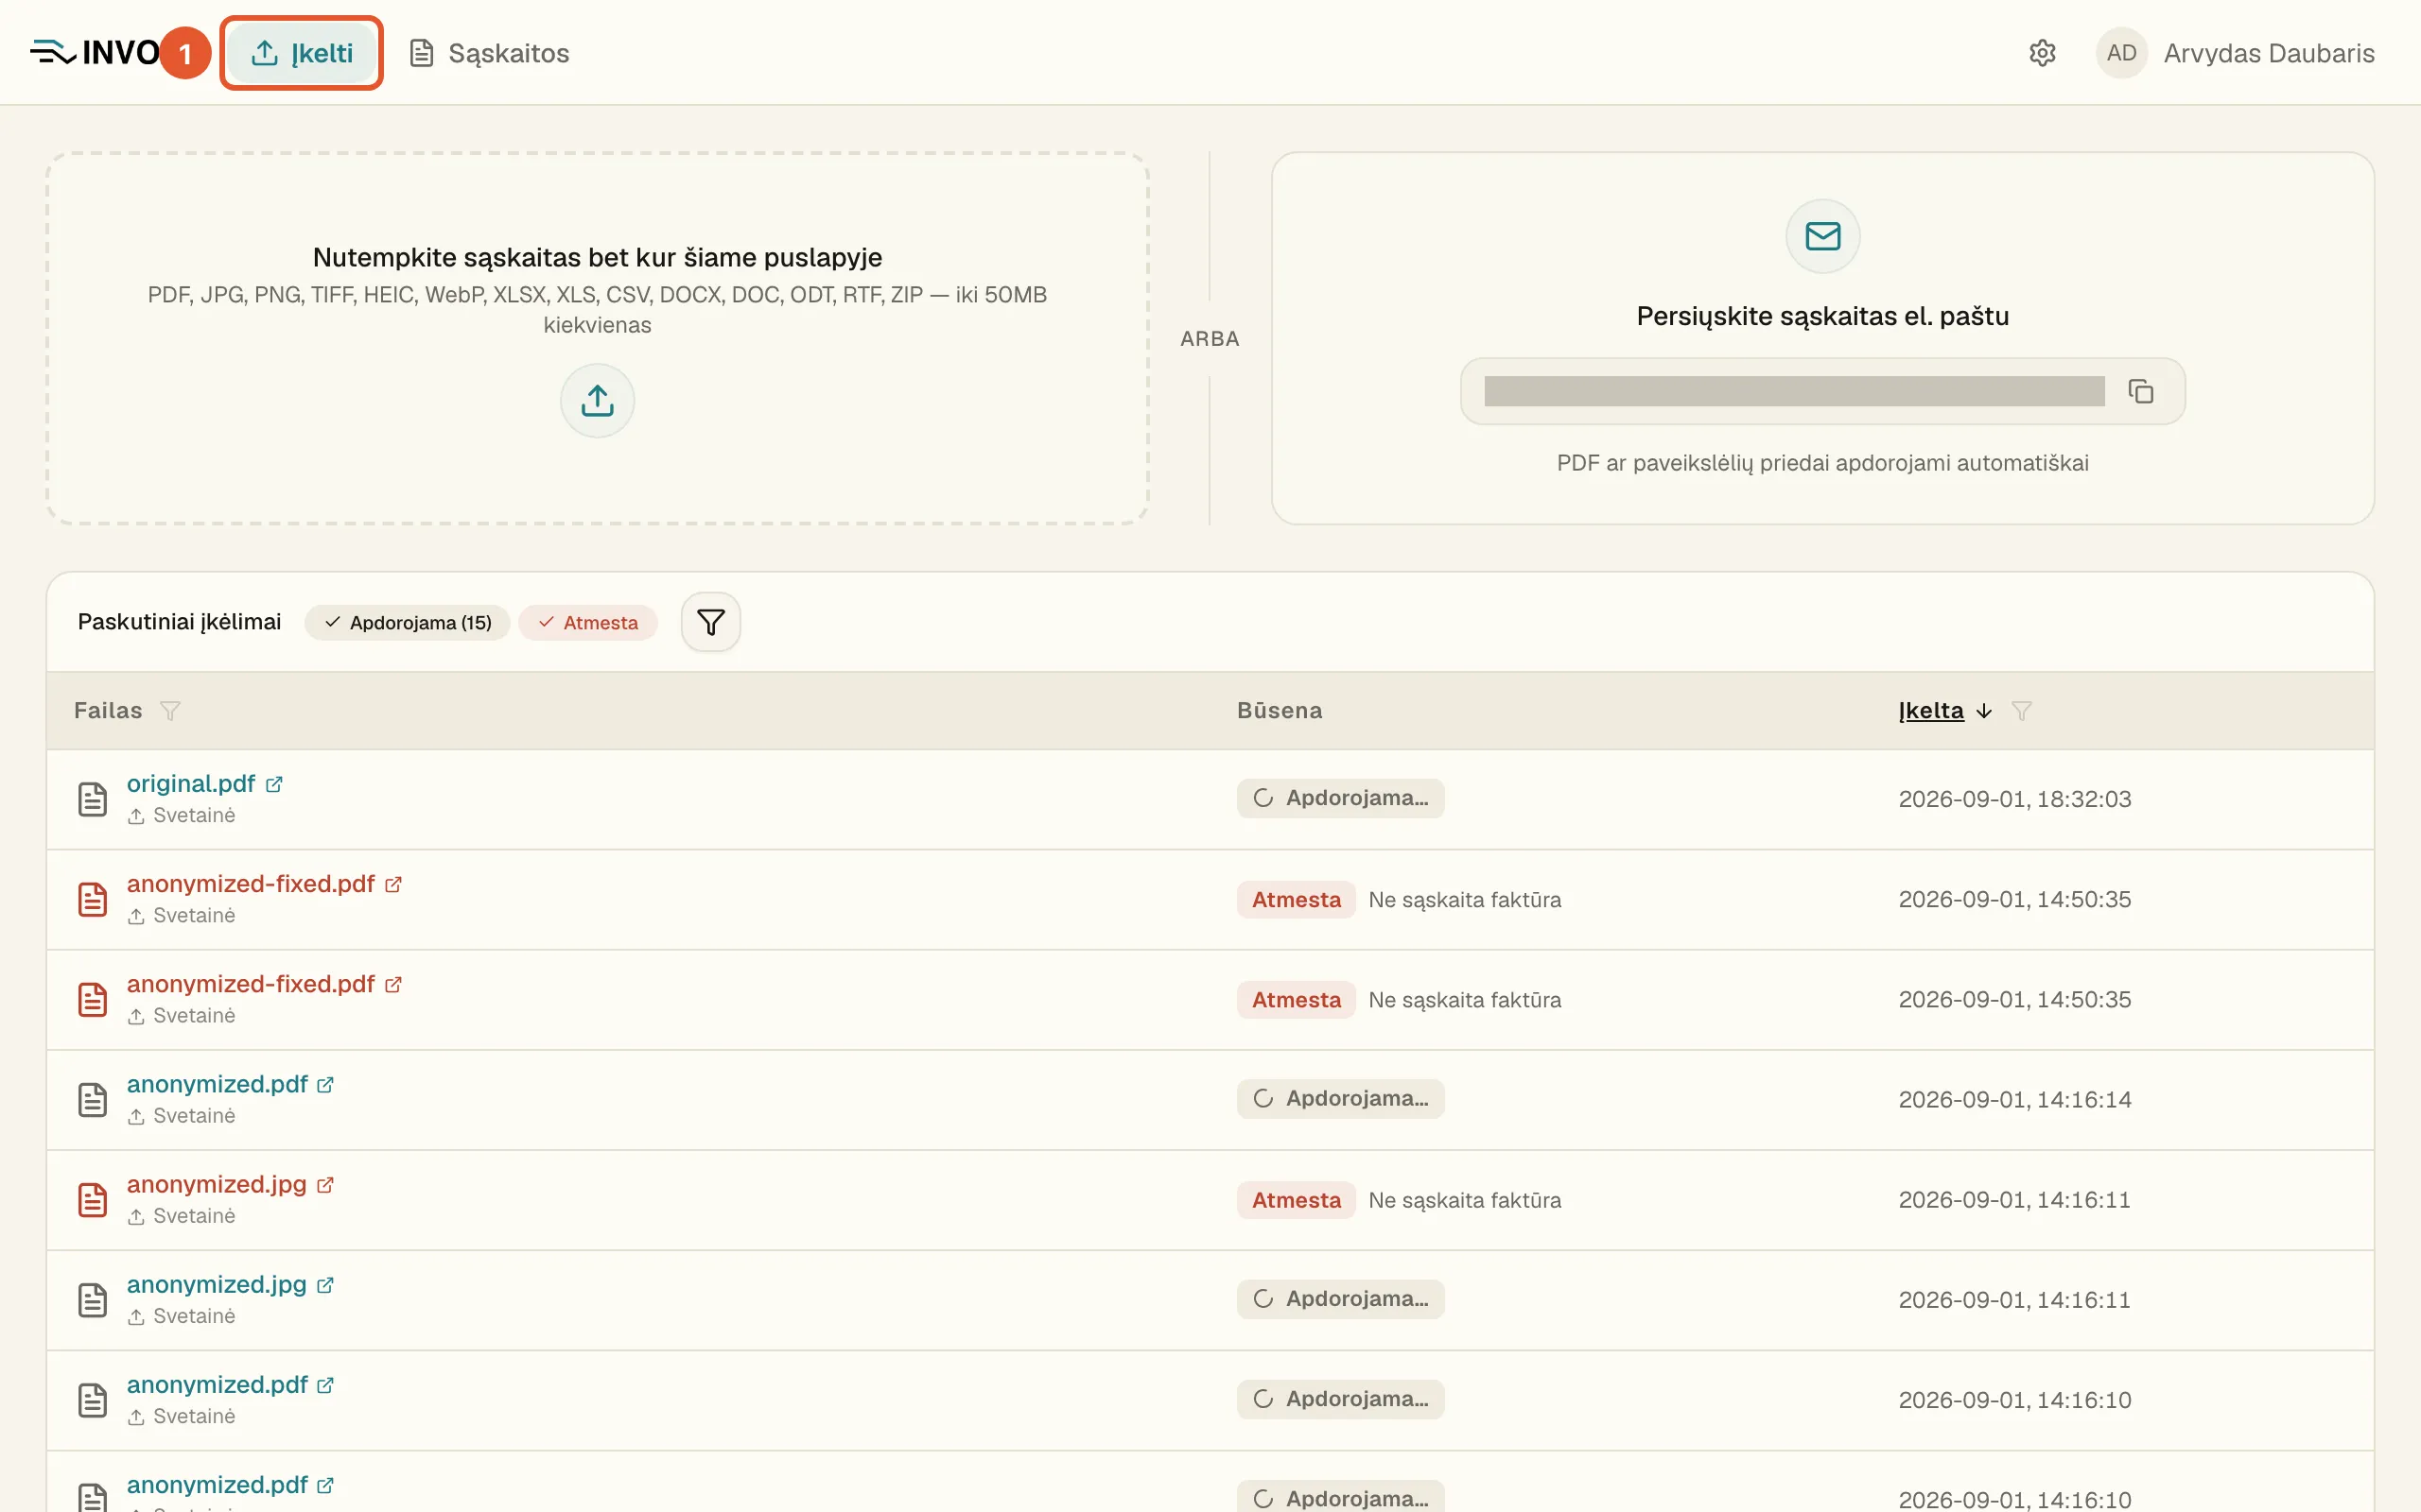The height and width of the screenshot is (1512, 2421).
Task: Click the 'Persiųskite sąskaitas el. paštu' heading
Action: click(1821, 316)
